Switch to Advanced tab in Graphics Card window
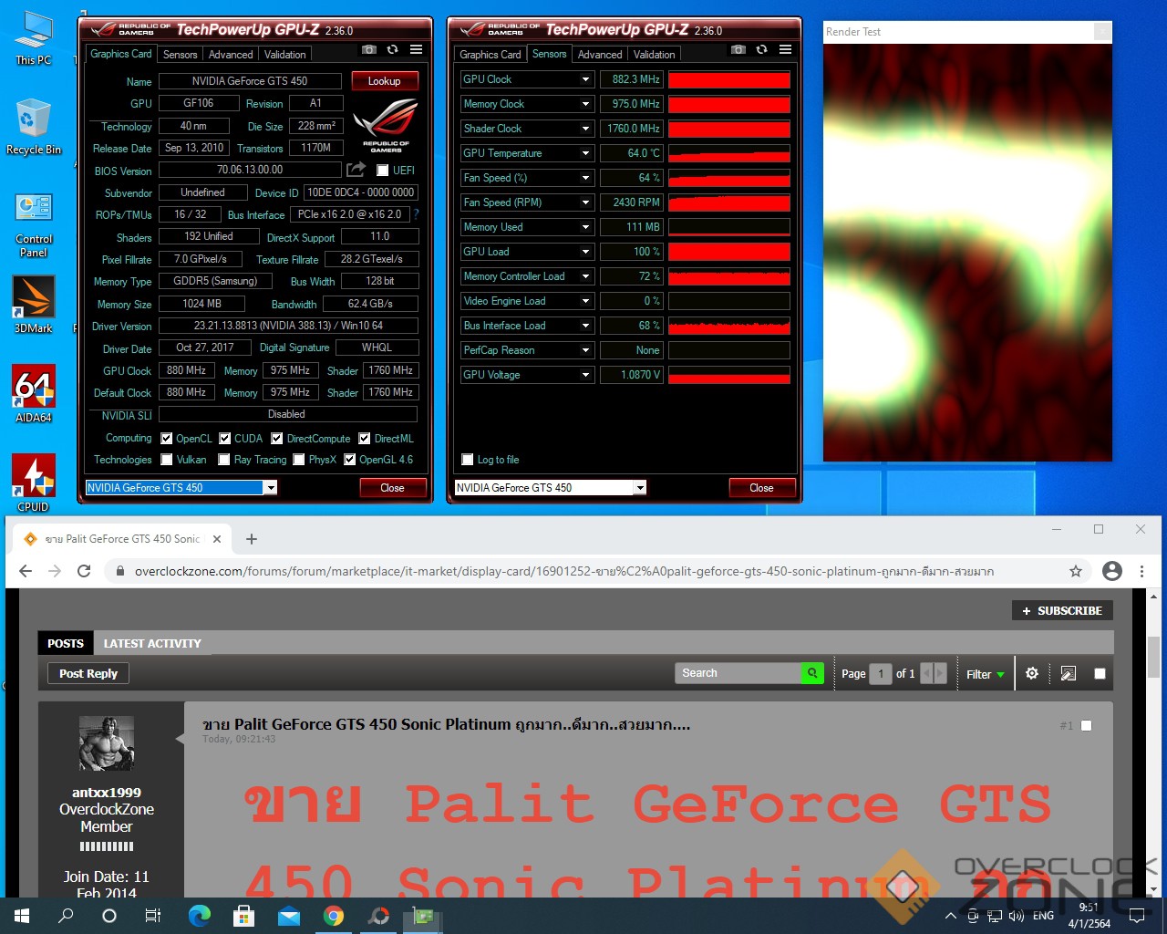Viewport: 1167px width, 934px height. tap(231, 55)
